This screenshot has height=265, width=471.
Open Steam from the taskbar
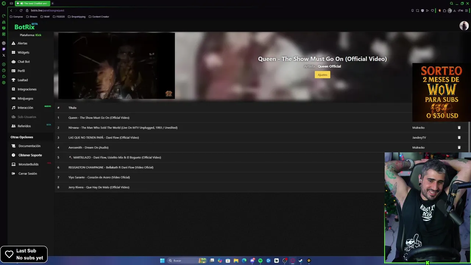301,261
